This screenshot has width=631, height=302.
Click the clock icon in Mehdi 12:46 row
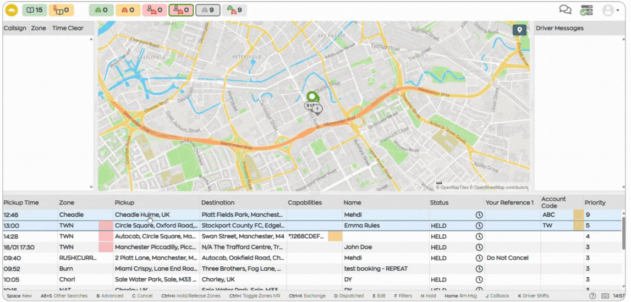(x=479, y=215)
